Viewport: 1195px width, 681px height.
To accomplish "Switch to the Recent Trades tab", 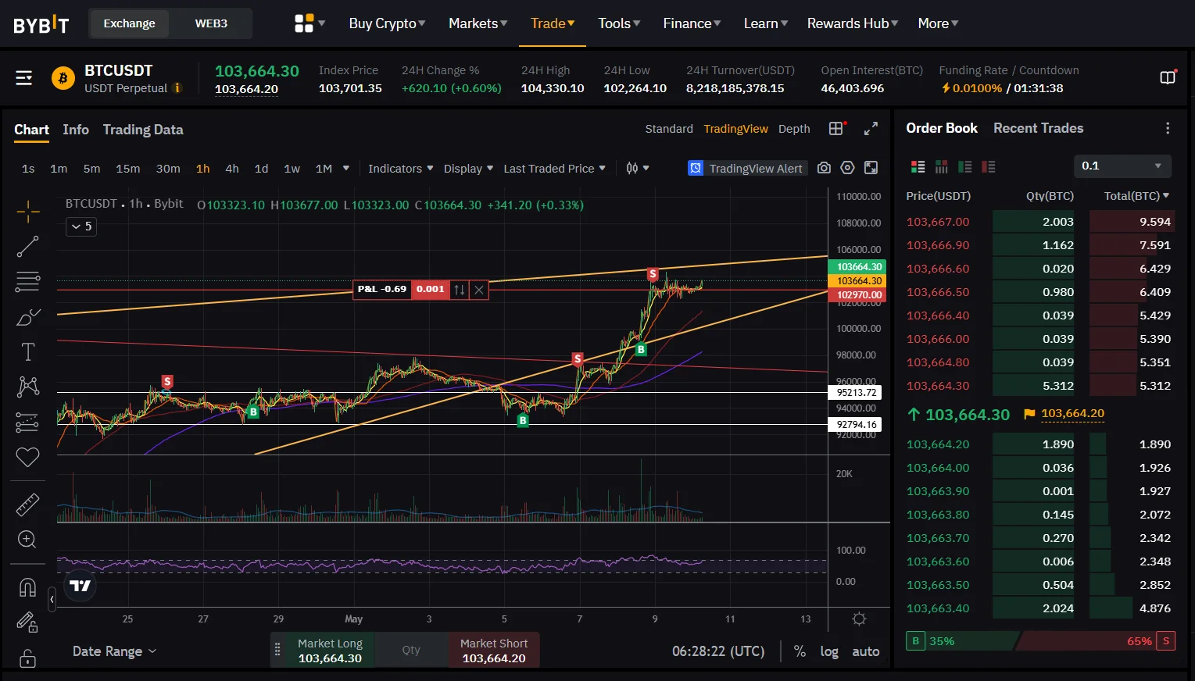I will point(1038,128).
